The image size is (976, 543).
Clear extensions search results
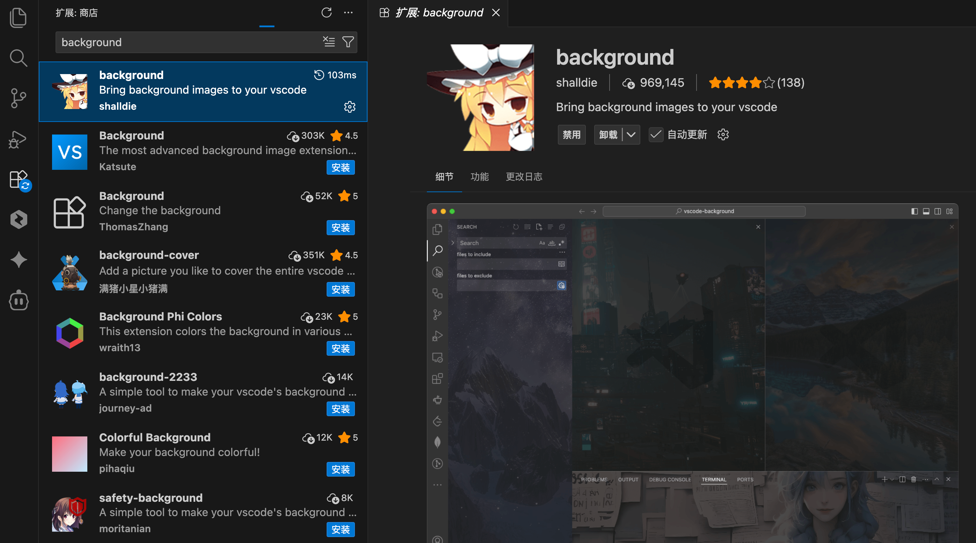tap(328, 42)
